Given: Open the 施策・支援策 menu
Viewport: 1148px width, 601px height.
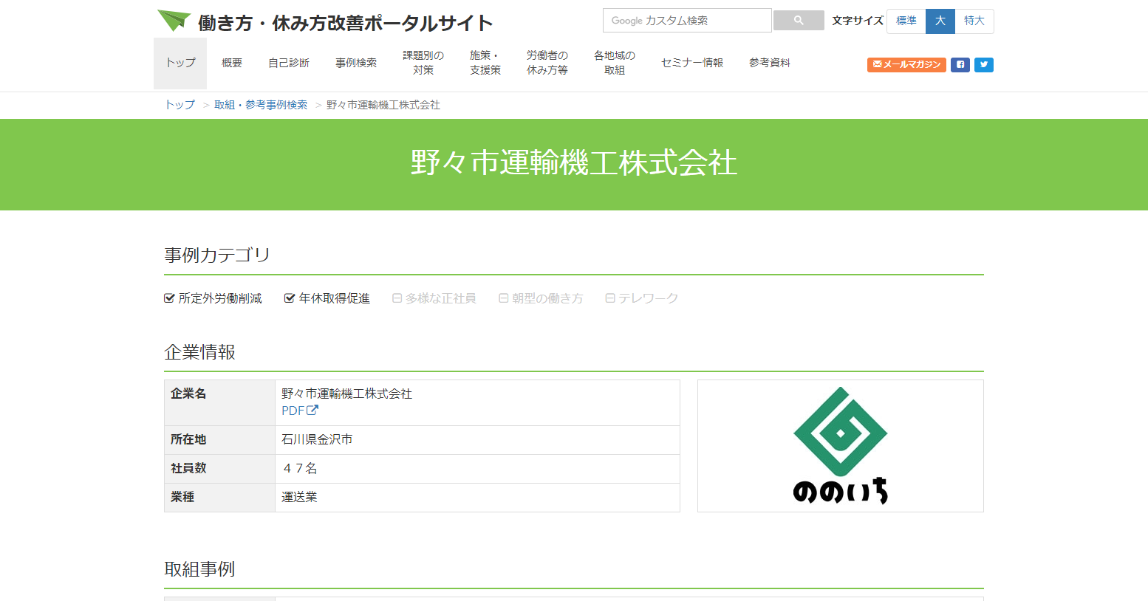Looking at the screenshot, I should 485,63.
